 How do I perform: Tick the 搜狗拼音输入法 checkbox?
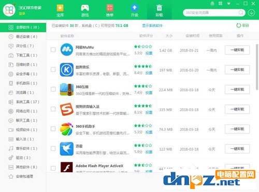pos(53,109)
